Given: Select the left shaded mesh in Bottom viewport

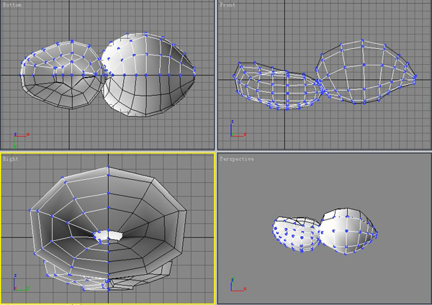Looking at the screenshot, I should [62, 74].
